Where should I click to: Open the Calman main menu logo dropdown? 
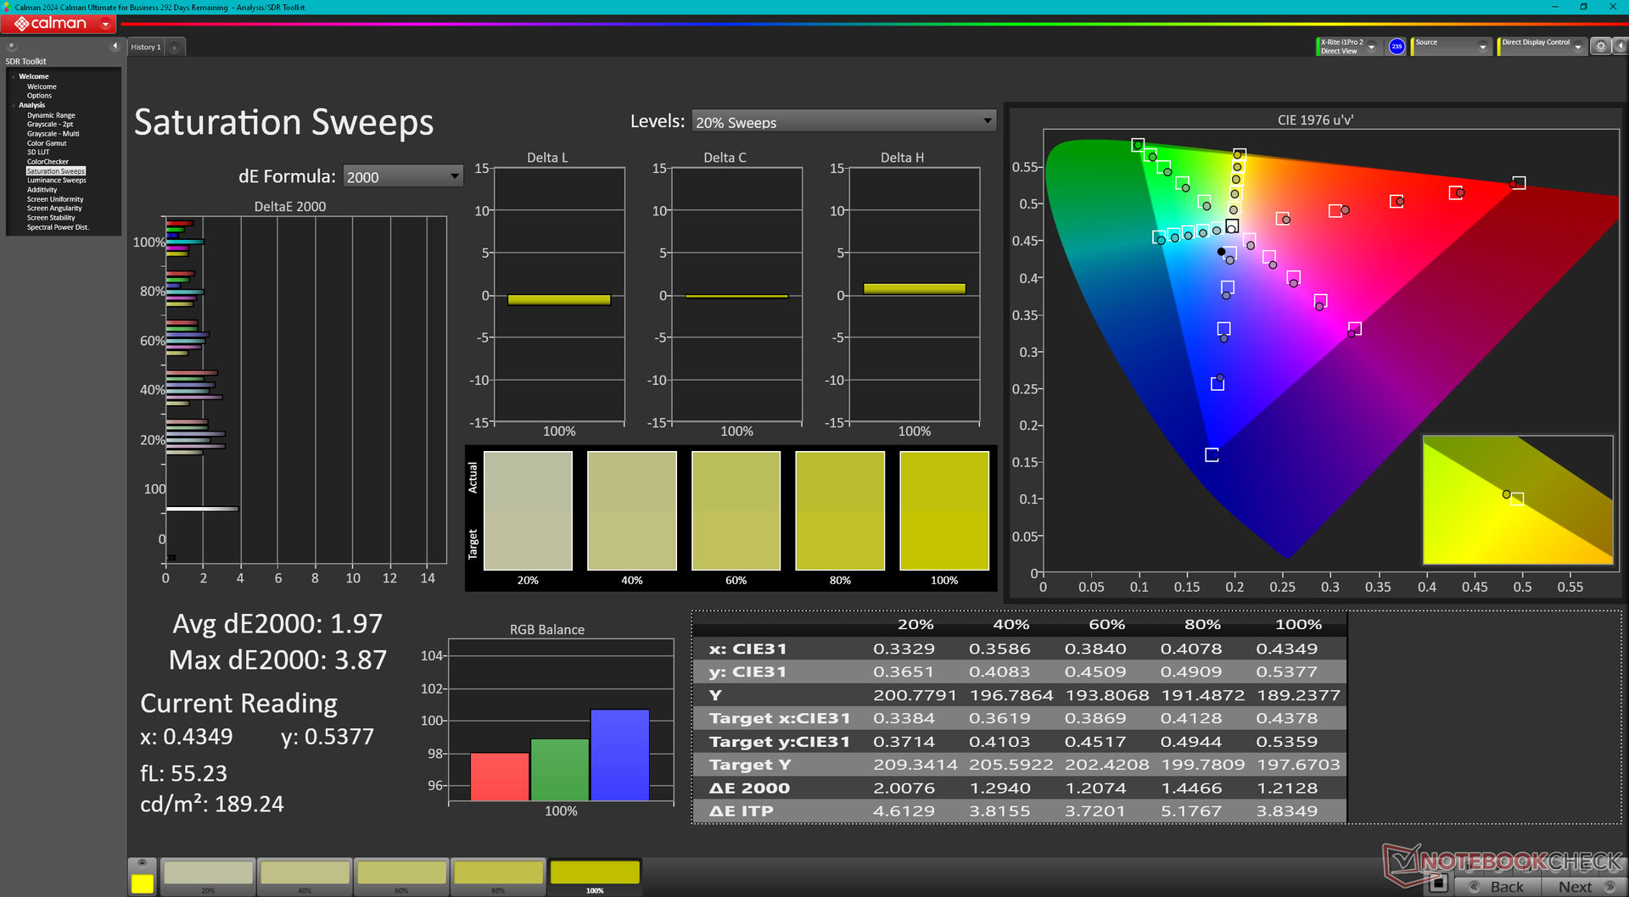click(105, 25)
